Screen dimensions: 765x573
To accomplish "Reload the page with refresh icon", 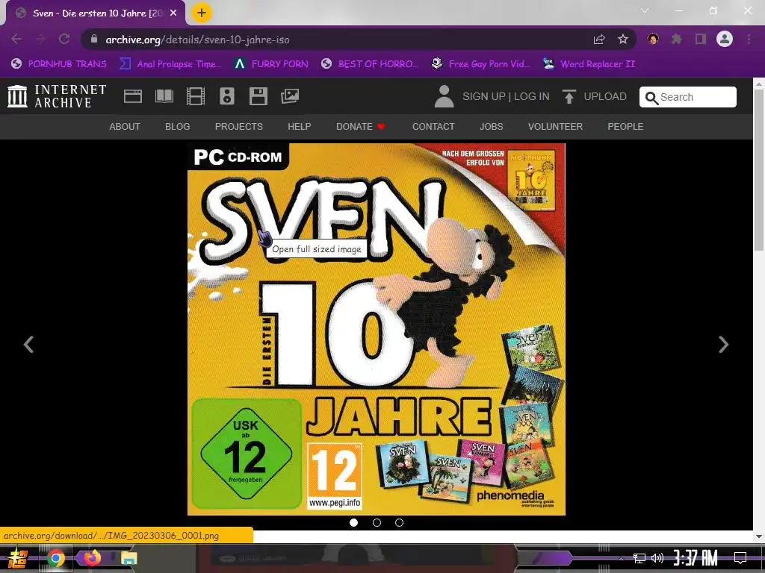I will (x=64, y=39).
